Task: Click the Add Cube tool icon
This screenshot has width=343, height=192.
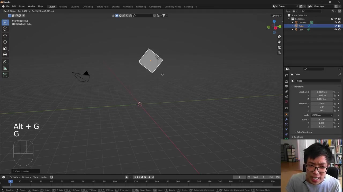Action: click(5, 75)
